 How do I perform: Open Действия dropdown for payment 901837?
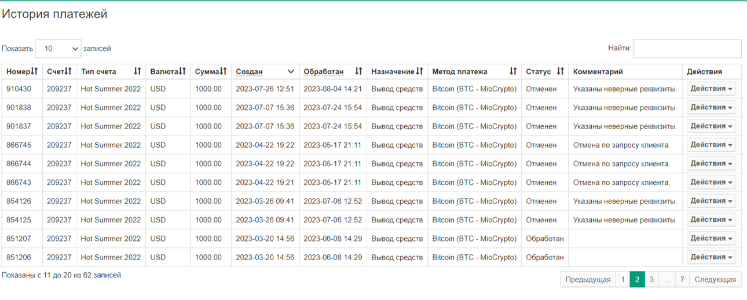[x=711, y=126]
